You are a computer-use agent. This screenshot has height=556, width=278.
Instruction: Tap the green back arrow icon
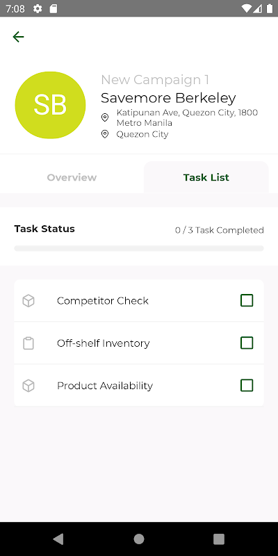[18, 37]
